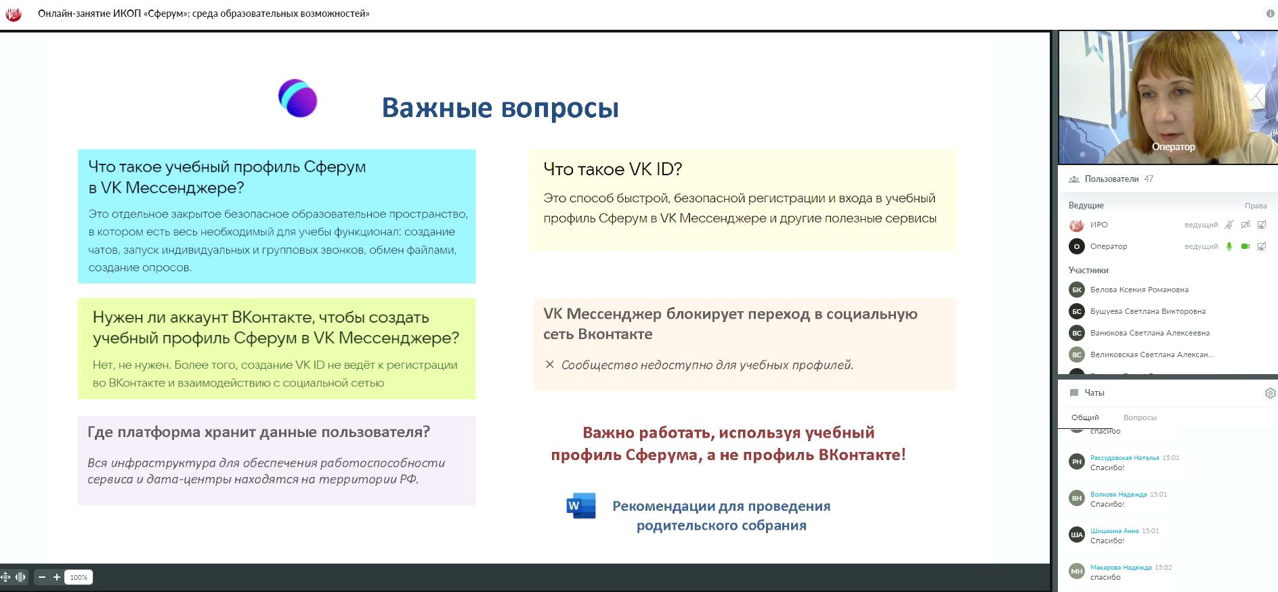Click sender name Шишкина Анна in chat
Viewport: 1278px width, 592px height.
coord(1114,531)
